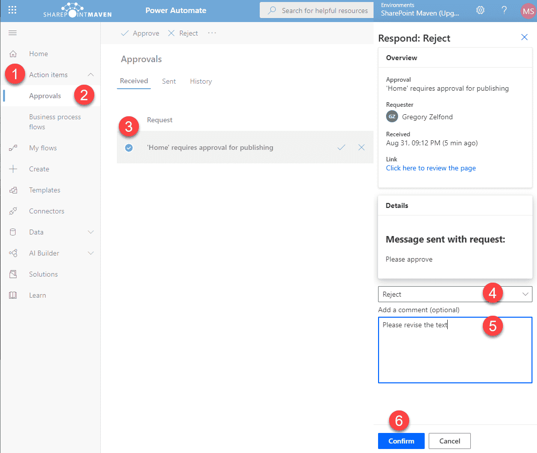537x453 pixels.
Task: Approve the request using the inline check mark
Action: coord(341,147)
